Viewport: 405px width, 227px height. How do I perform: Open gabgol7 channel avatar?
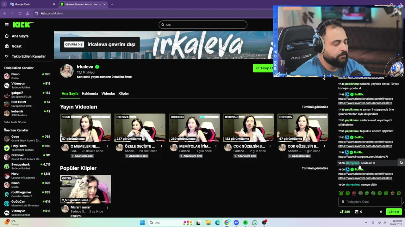coord(7,95)
